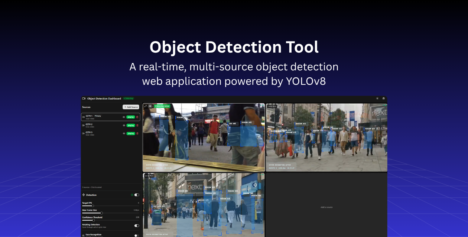
Task: Click the fullscreen expand icon on the video
Action: 146,106
